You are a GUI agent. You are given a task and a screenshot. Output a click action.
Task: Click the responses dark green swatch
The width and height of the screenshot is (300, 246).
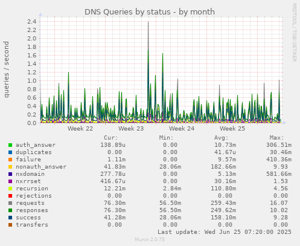[x=10, y=210]
